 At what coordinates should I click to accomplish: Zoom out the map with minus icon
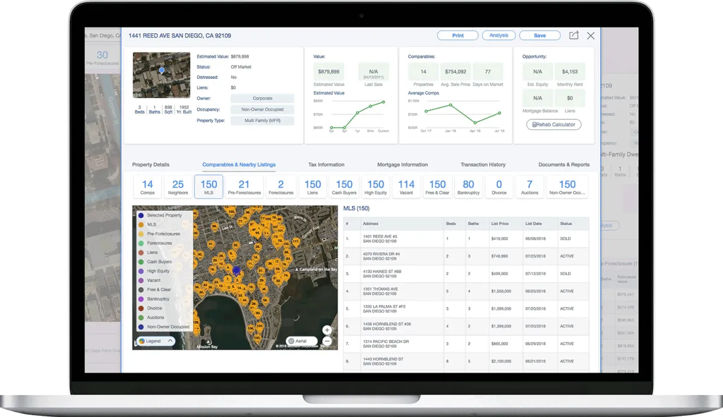pos(327,340)
